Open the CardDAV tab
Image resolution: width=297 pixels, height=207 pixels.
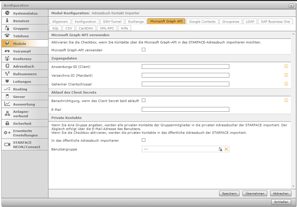[x=86, y=28]
